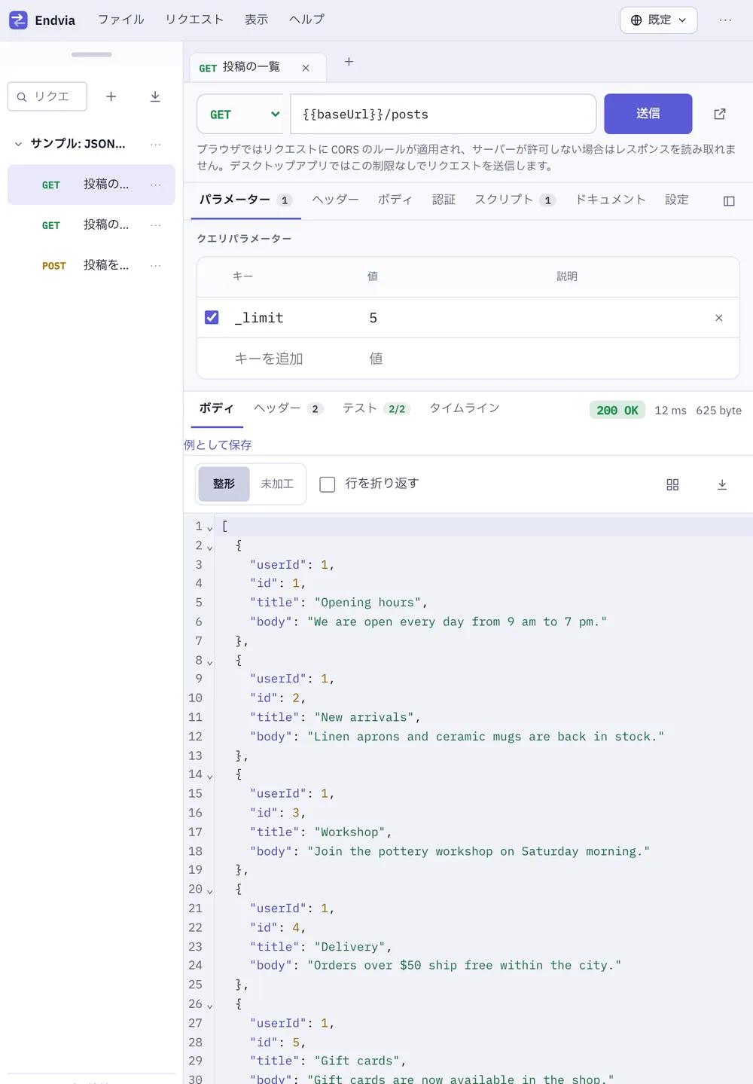This screenshot has width=753, height=1084.
Task: Click the sidebar import download icon
Action: [155, 96]
